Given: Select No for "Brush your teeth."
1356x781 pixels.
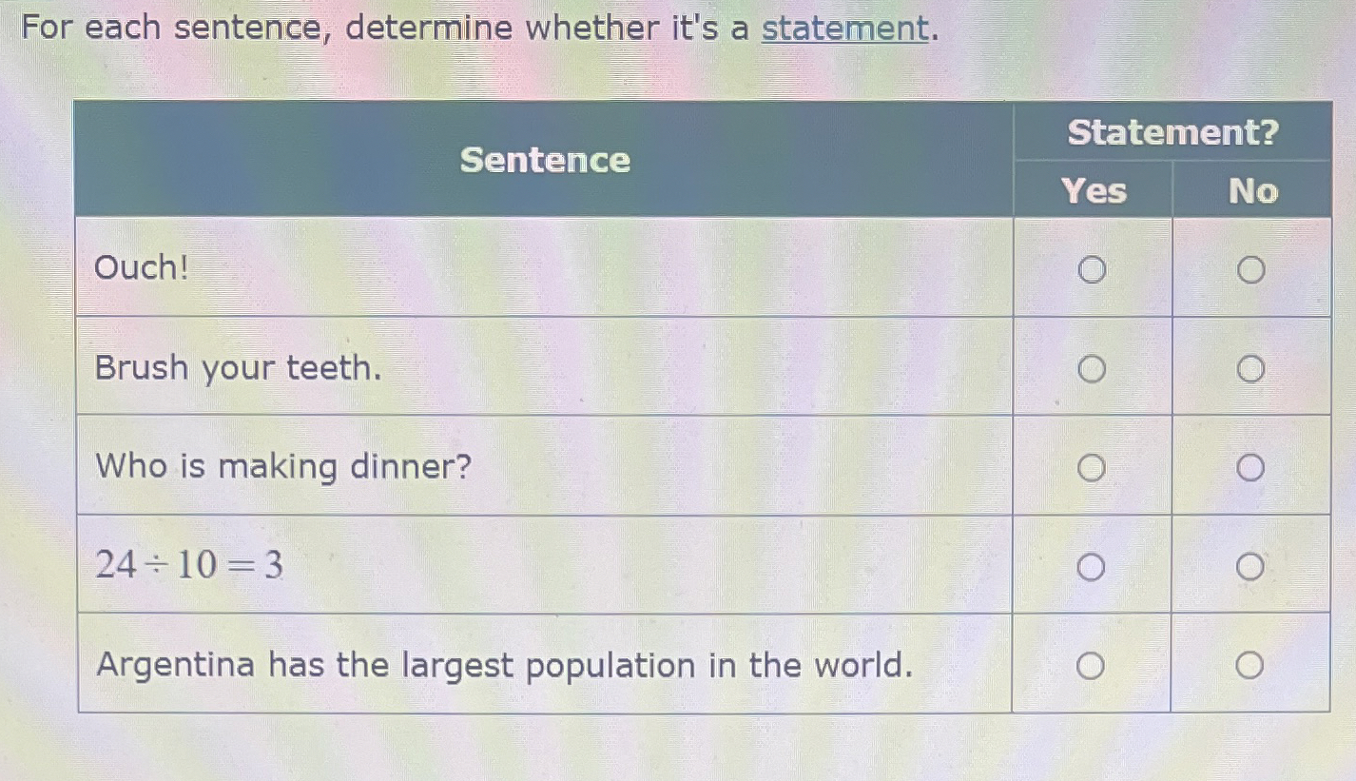Looking at the screenshot, I should (x=1249, y=367).
